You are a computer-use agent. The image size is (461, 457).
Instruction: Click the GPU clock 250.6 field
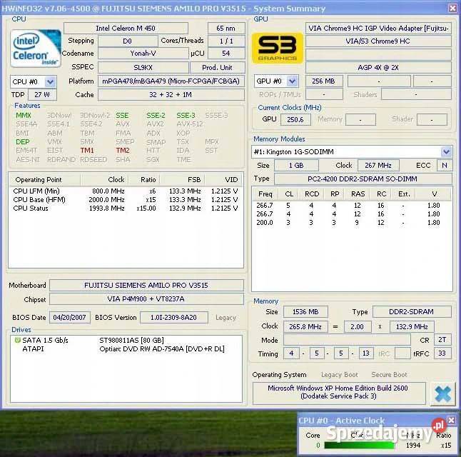coord(295,119)
